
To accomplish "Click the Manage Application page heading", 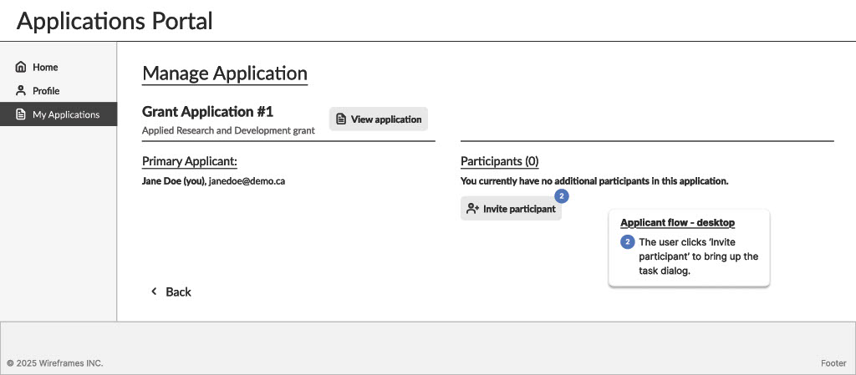I will 225,73.
